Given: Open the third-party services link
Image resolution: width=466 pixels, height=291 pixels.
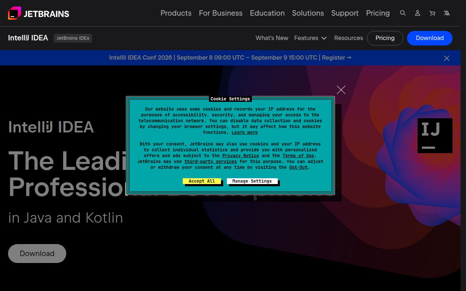Looking at the screenshot, I should 210,162.
